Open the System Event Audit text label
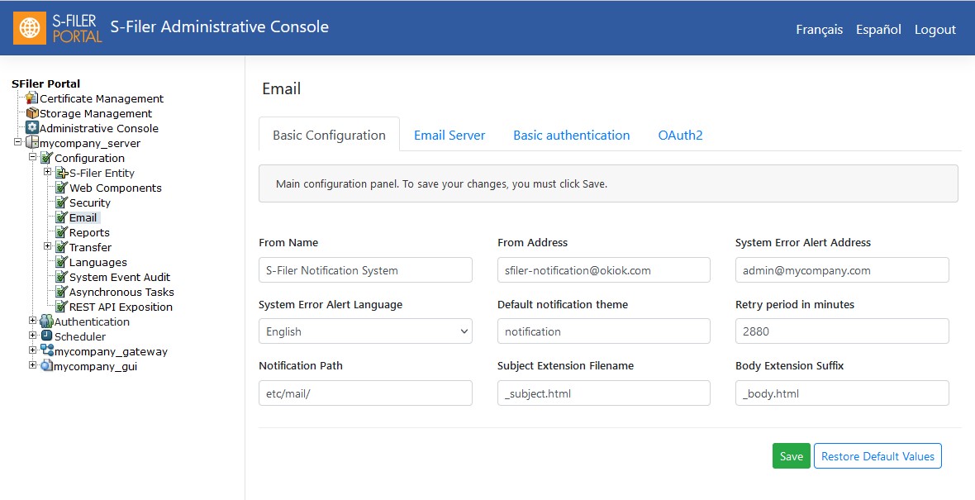The height and width of the screenshot is (500, 975). coord(119,278)
